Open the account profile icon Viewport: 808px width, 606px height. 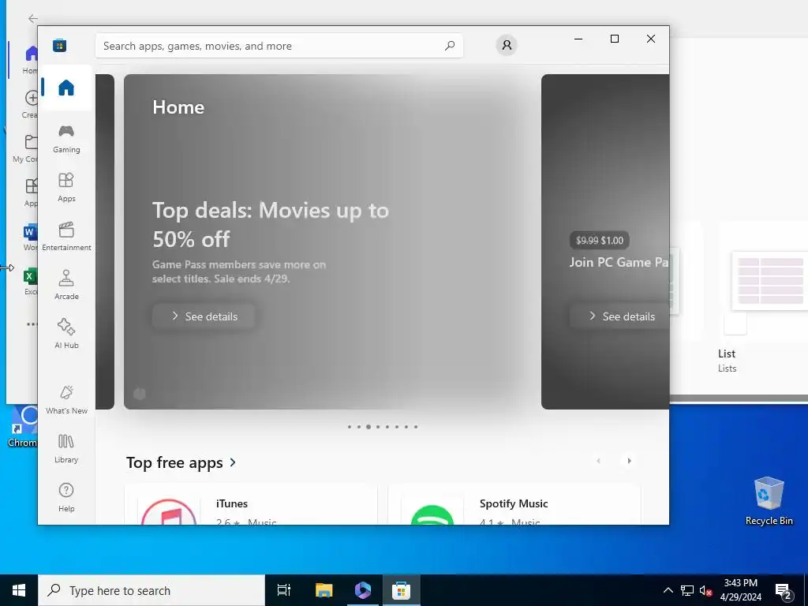(507, 45)
